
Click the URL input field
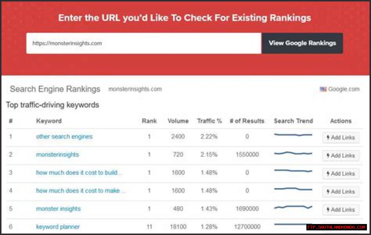pos(144,43)
